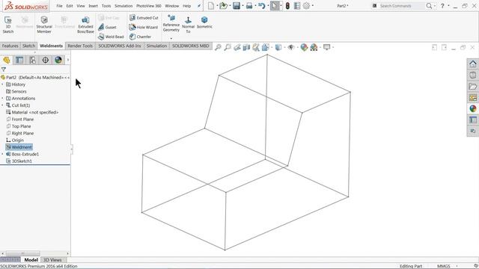
Task: Edit Appearance with color ball
Action: [x=304, y=47]
